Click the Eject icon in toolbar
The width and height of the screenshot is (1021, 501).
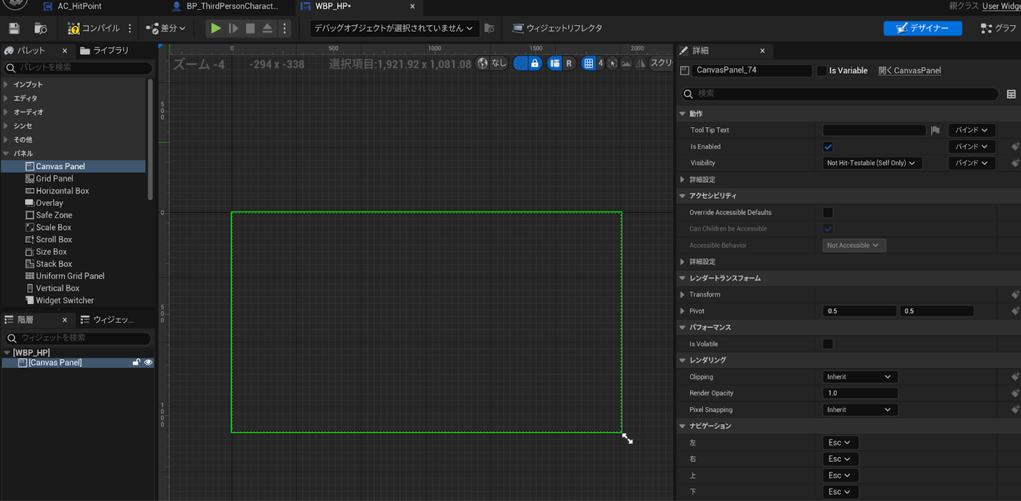(267, 28)
